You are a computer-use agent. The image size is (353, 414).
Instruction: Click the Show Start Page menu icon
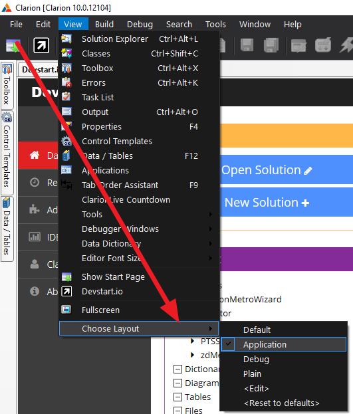coord(66,276)
